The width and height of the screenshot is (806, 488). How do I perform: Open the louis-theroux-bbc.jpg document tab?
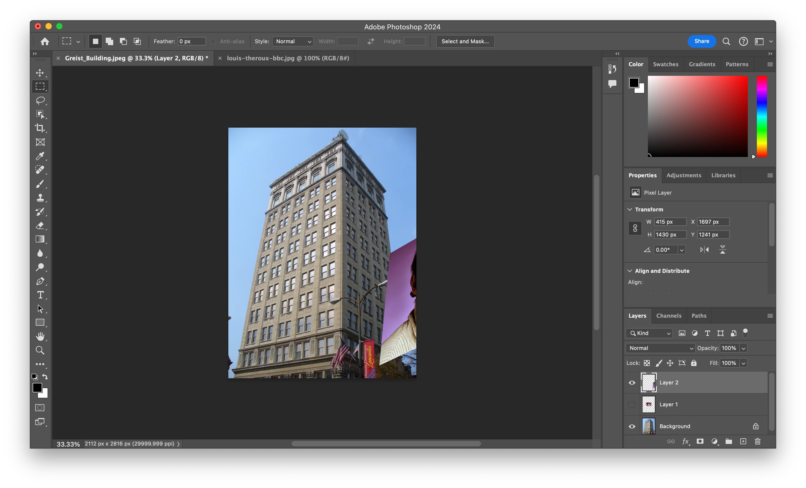[288, 58]
